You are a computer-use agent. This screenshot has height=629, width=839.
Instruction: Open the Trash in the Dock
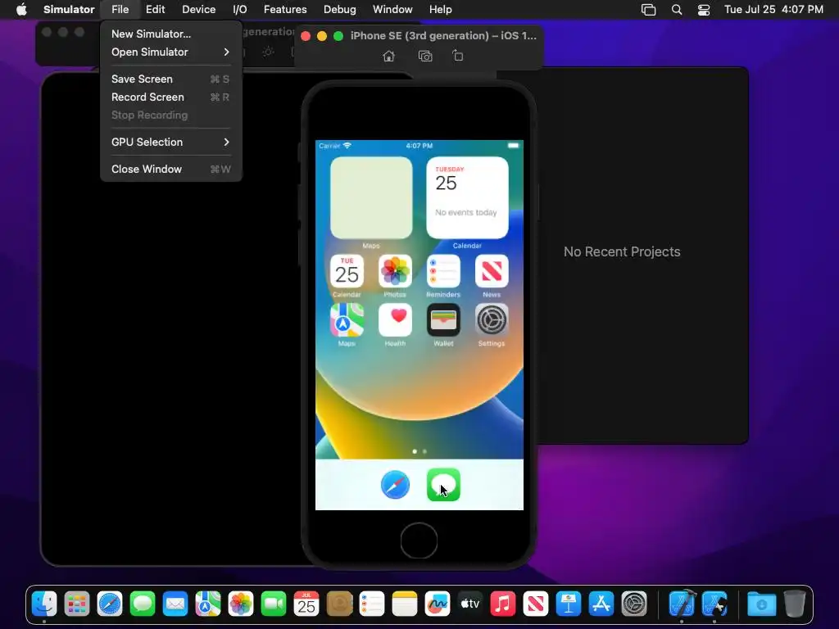795,604
